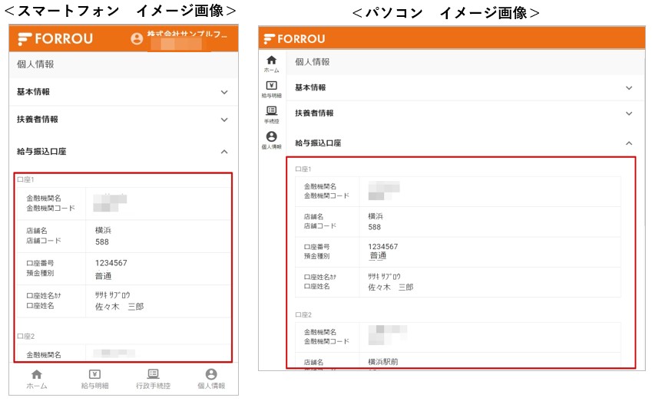The image size is (652, 401).
Task: Click 普通 deposit type in smartphone view
Action: coord(103,275)
